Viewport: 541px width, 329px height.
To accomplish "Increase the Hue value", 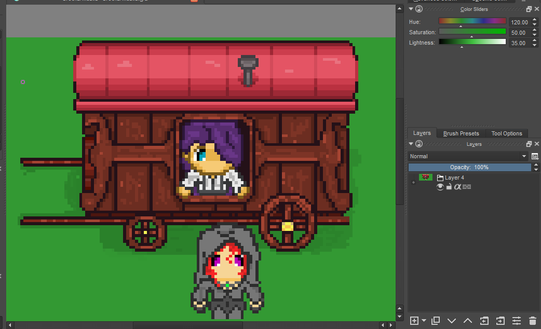I will (x=534, y=20).
